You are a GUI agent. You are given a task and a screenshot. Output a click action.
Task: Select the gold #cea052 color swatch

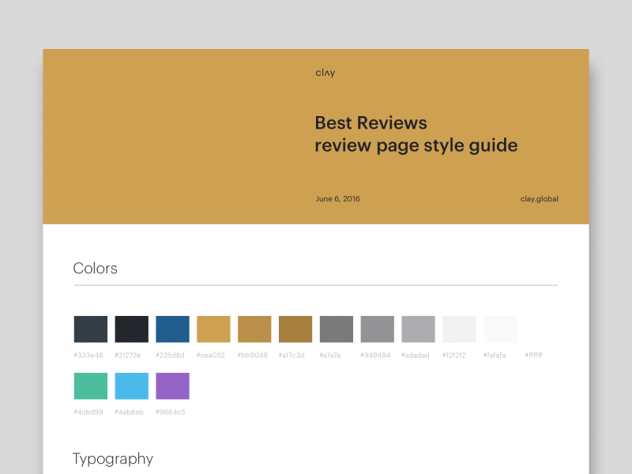point(213,329)
